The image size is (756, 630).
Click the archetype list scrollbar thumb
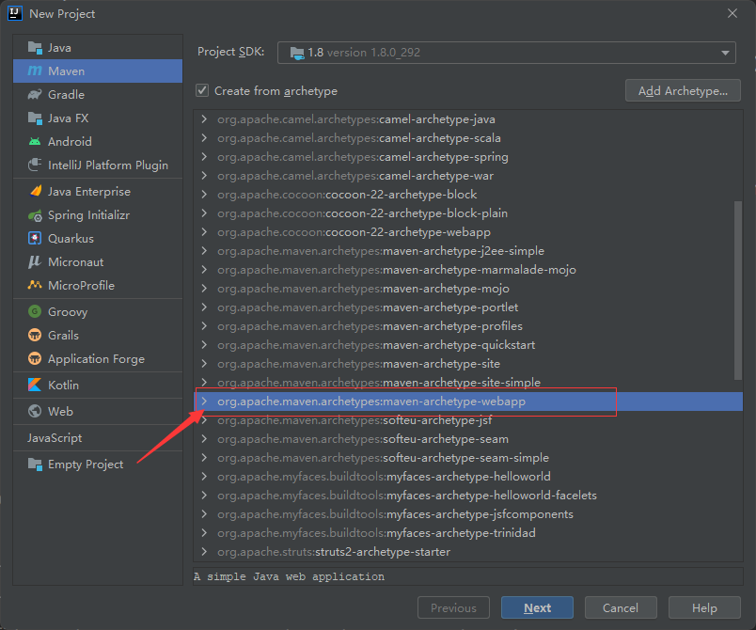[x=738, y=291]
